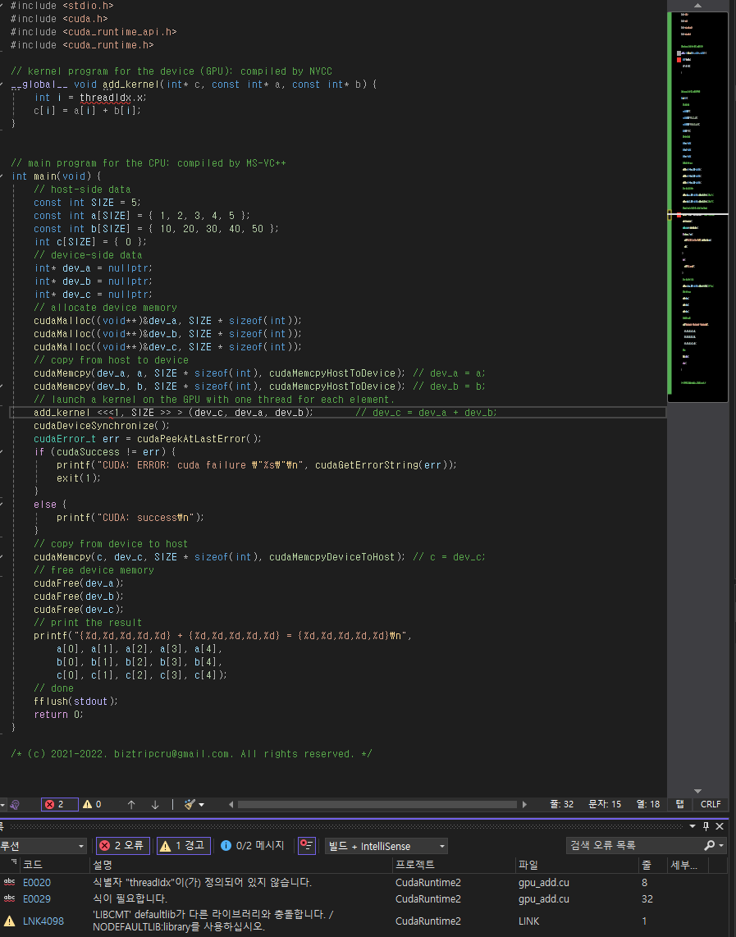Click the horizontal scrollbar left arrow
This screenshot has width=736, height=937.
coord(231,804)
